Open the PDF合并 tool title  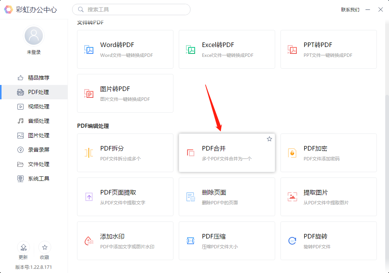pyautogui.click(x=214, y=149)
